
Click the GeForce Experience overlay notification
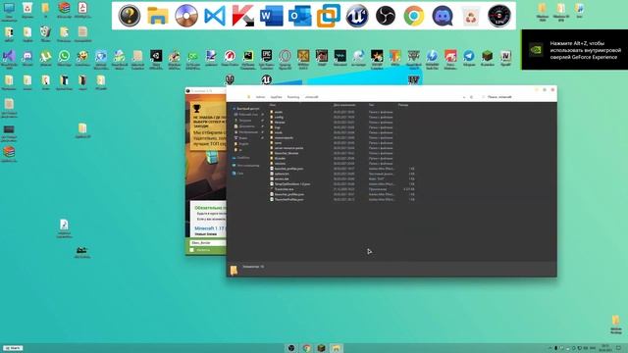(575, 50)
